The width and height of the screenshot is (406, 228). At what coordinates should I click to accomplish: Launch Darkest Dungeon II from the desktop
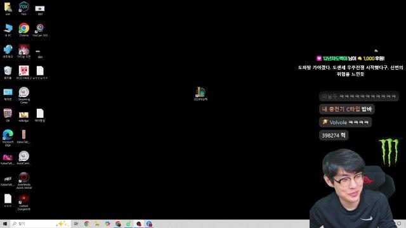coord(24,202)
